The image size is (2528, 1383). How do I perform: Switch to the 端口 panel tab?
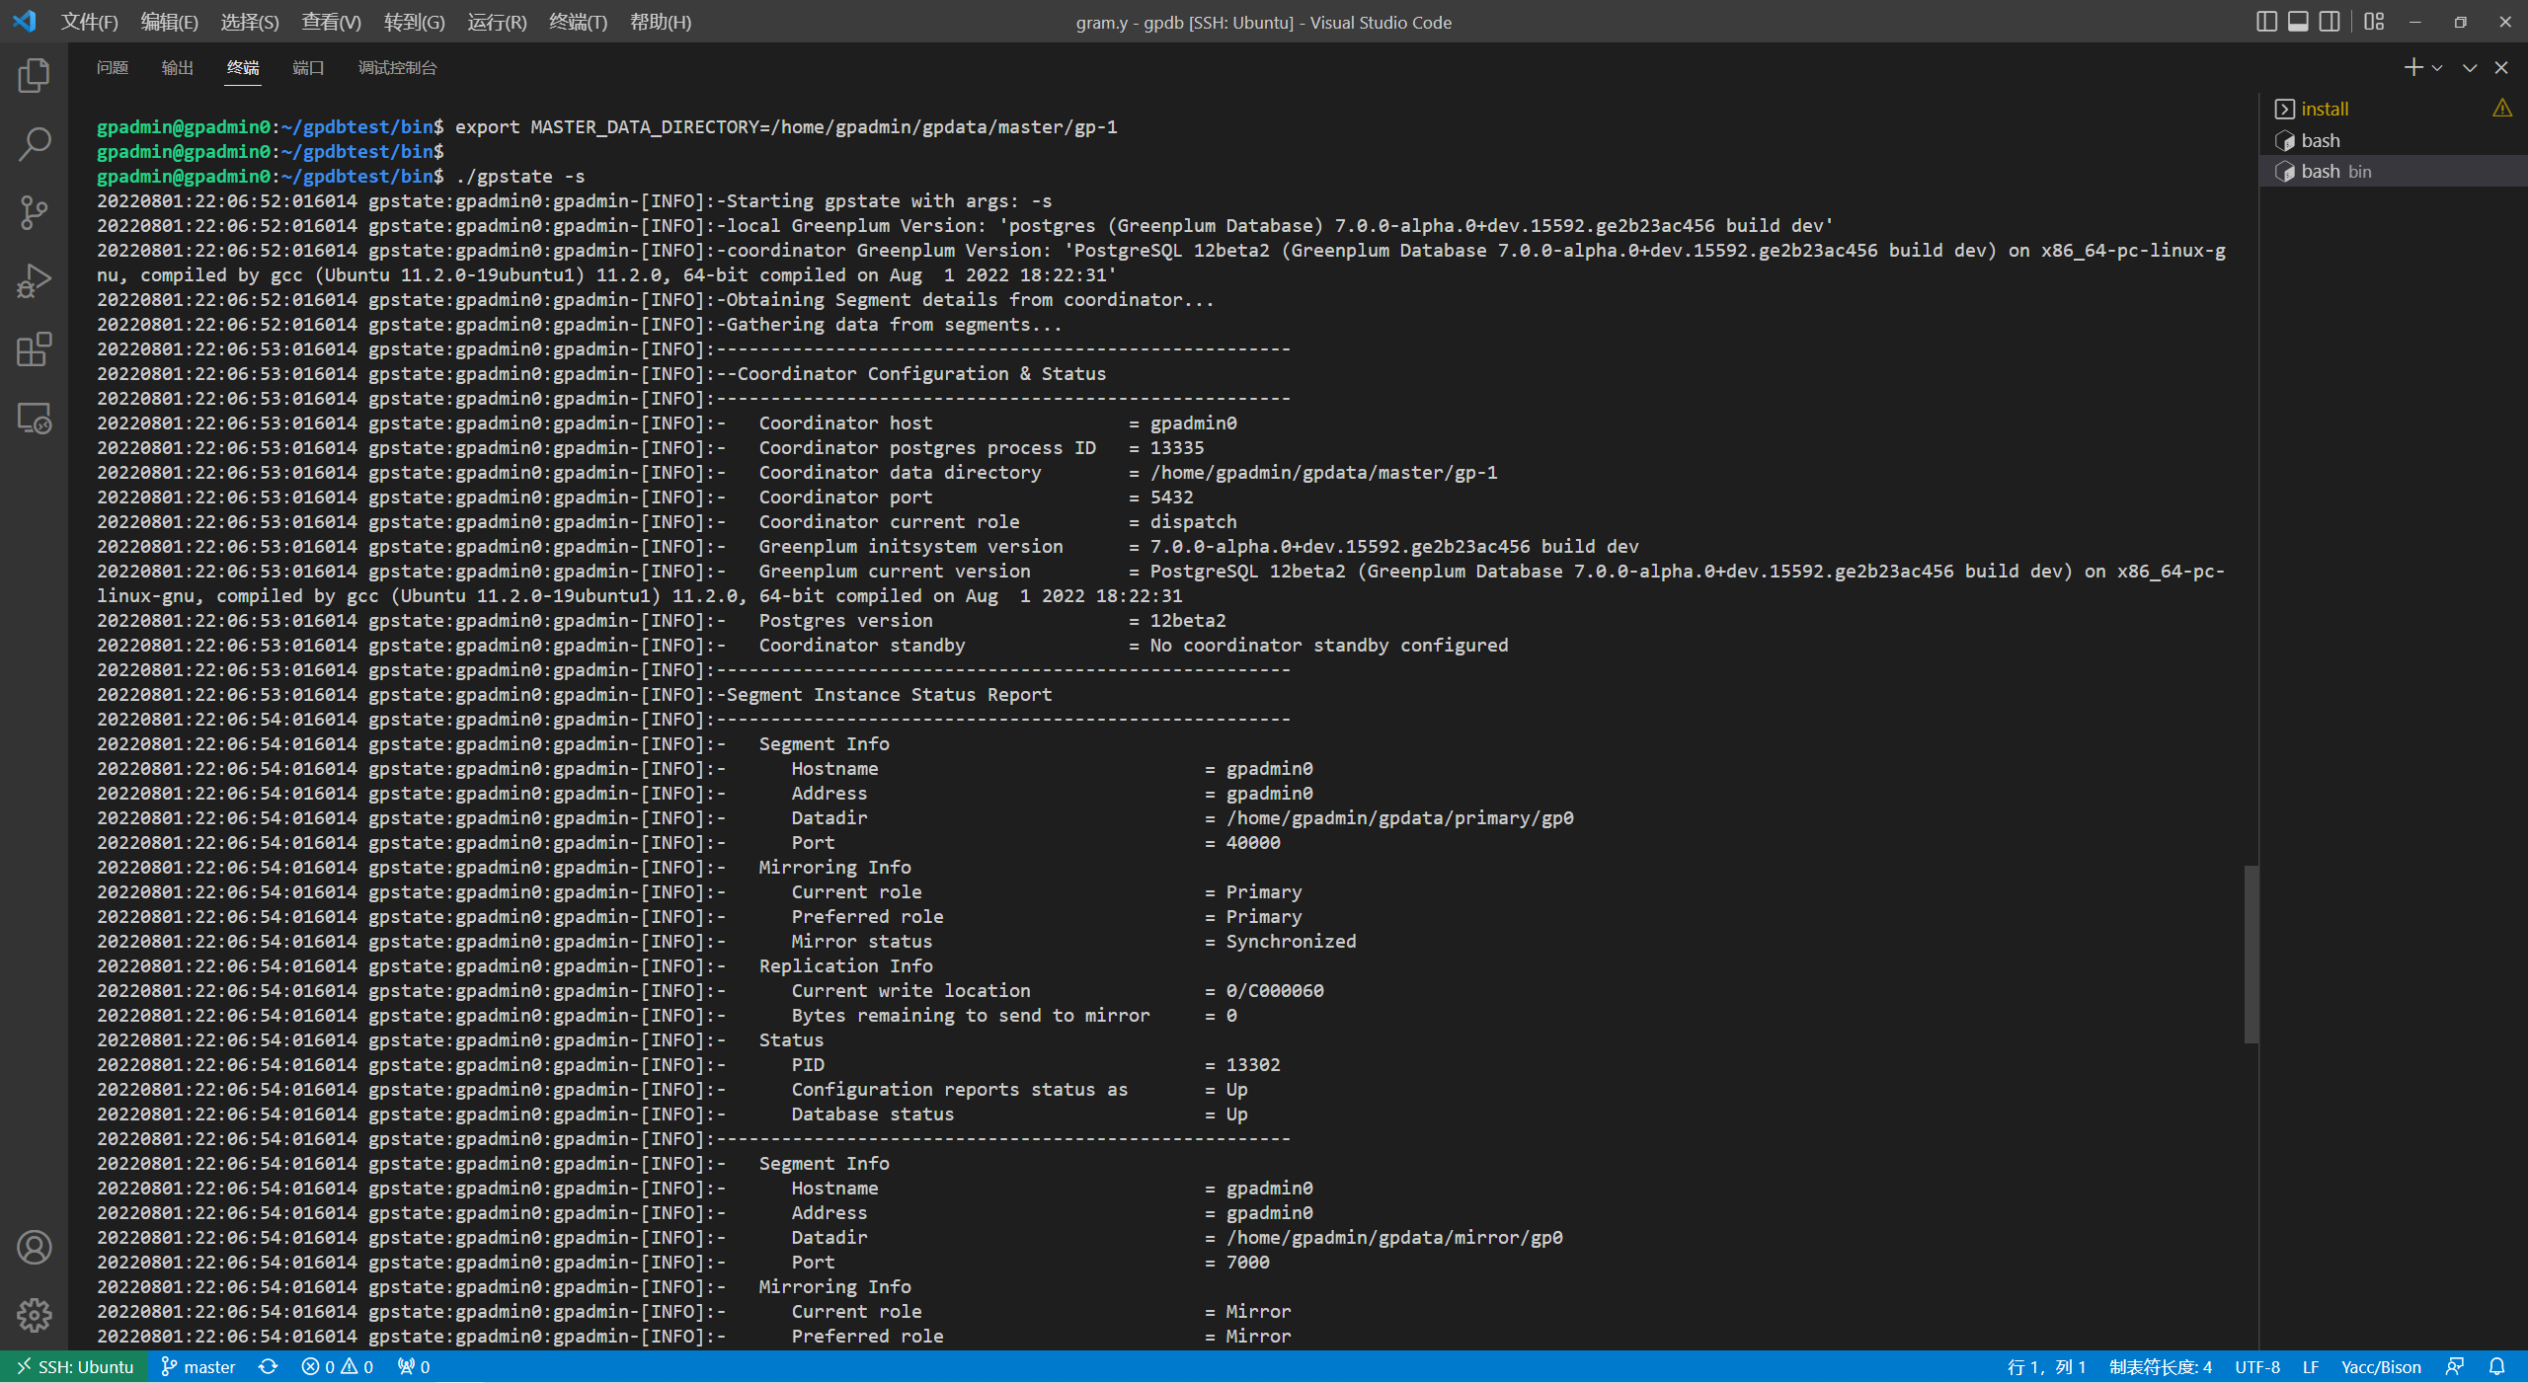(308, 68)
